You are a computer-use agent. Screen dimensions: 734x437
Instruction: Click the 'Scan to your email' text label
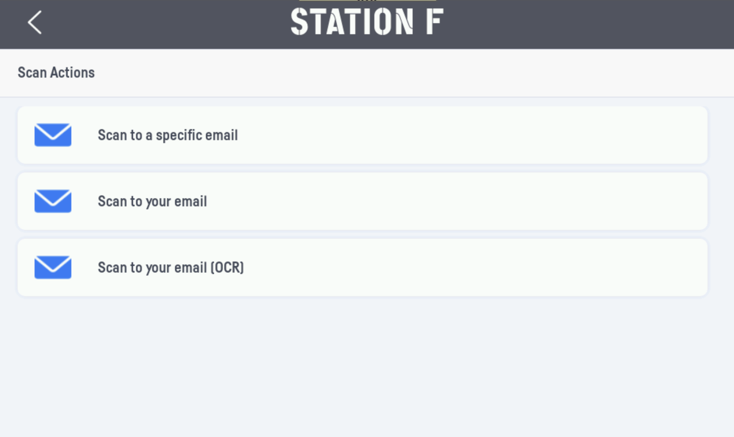click(152, 202)
